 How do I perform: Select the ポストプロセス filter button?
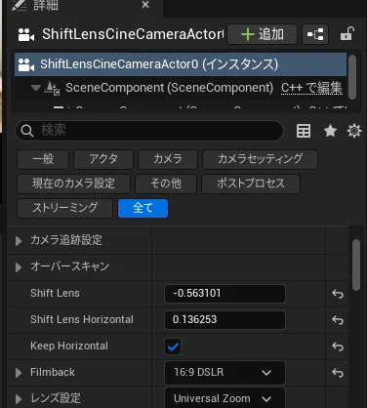point(251,184)
